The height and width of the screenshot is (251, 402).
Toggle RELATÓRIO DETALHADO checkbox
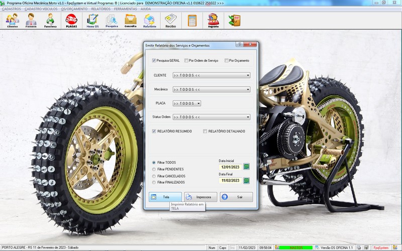point(205,131)
